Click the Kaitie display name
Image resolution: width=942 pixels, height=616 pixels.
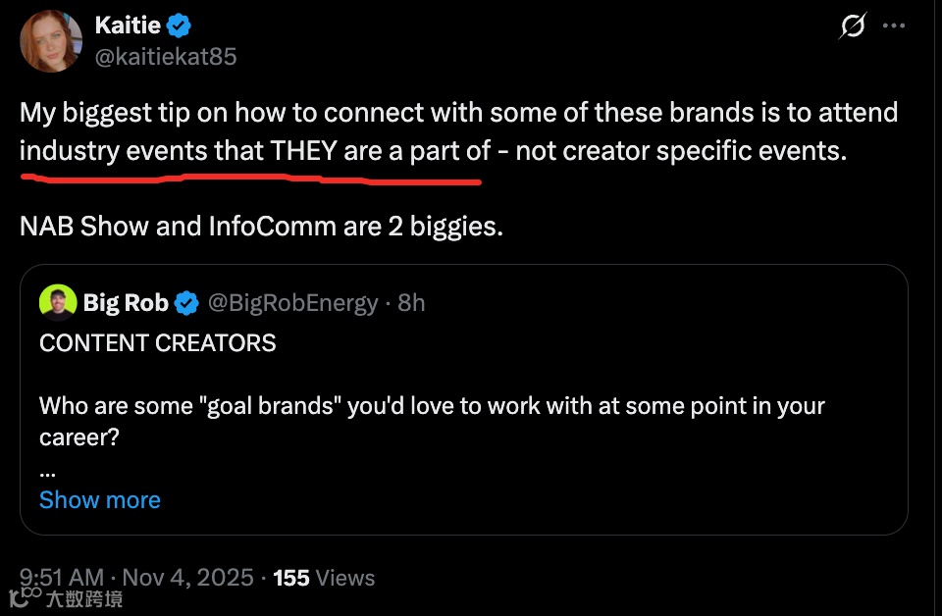pyautogui.click(x=128, y=26)
